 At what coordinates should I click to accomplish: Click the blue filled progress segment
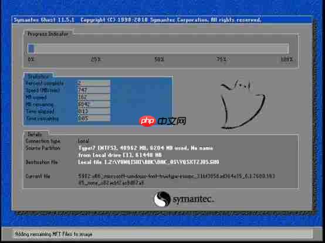31,49
